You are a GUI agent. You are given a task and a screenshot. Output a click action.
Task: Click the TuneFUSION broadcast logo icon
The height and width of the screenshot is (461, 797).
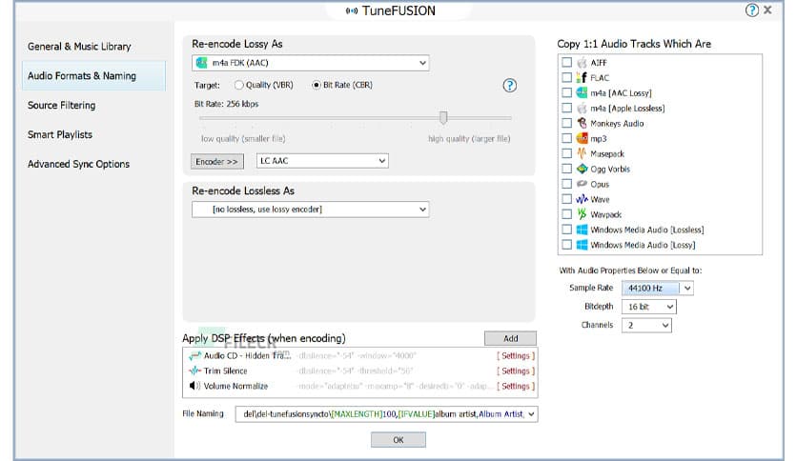click(x=352, y=10)
